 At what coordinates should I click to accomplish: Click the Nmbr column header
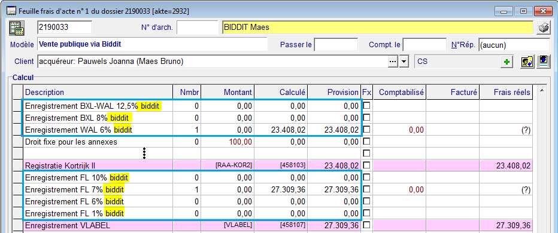(187, 93)
